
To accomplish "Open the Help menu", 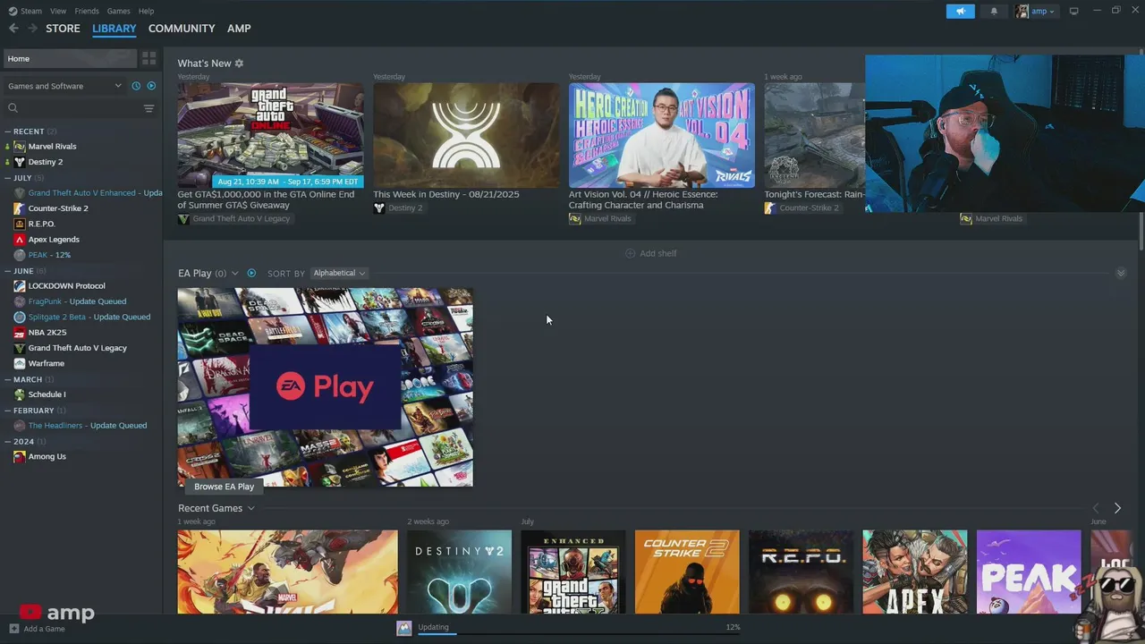I will pos(146,11).
